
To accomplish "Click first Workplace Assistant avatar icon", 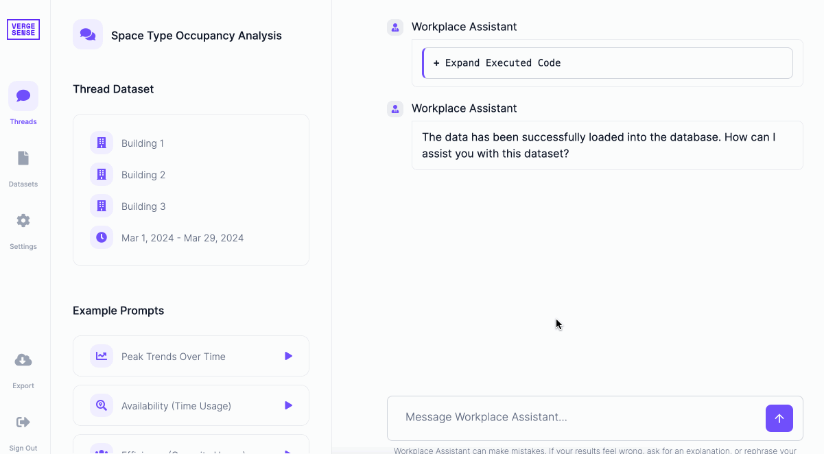I will [395, 27].
